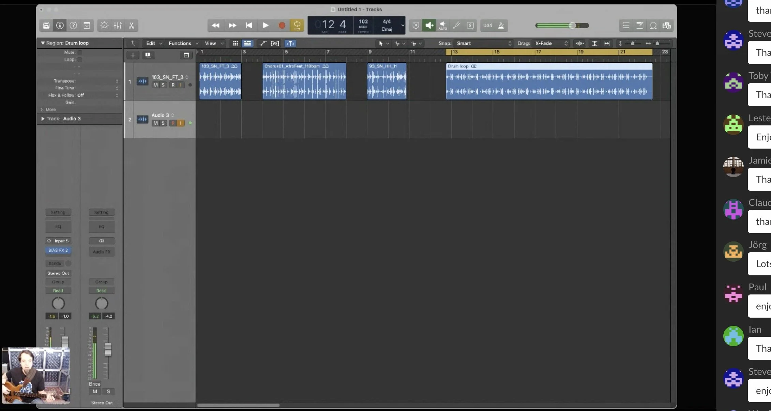Enable the region Mute checkbox
This screenshot has height=411, width=771.
80,52
